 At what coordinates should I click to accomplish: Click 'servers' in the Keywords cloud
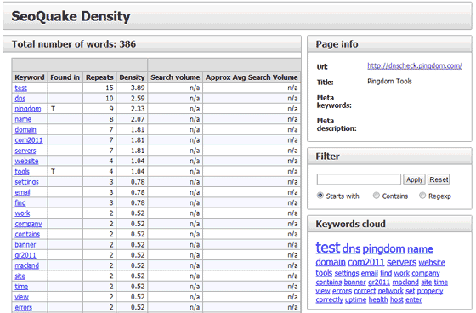coord(401,262)
